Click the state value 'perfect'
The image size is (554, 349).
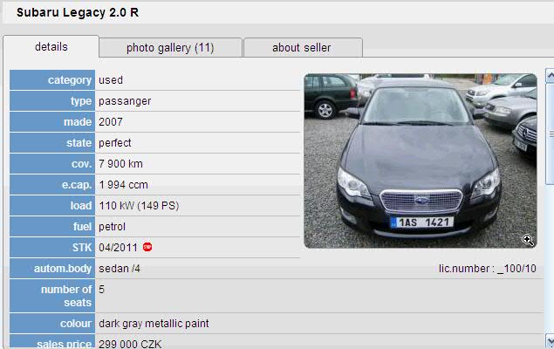click(115, 143)
